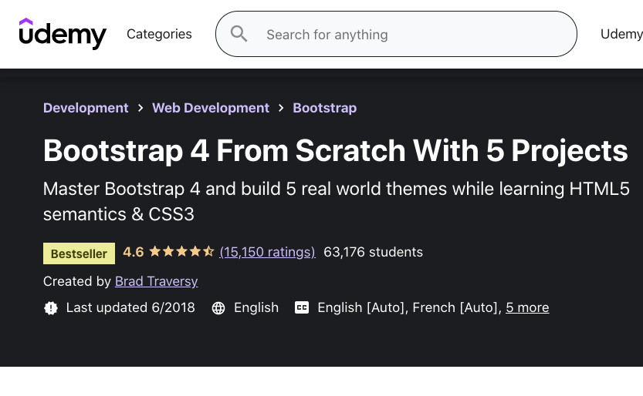The width and height of the screenshot is (643, 396).
Task: Click the Bestseller badge
Action: coord(79,253)
